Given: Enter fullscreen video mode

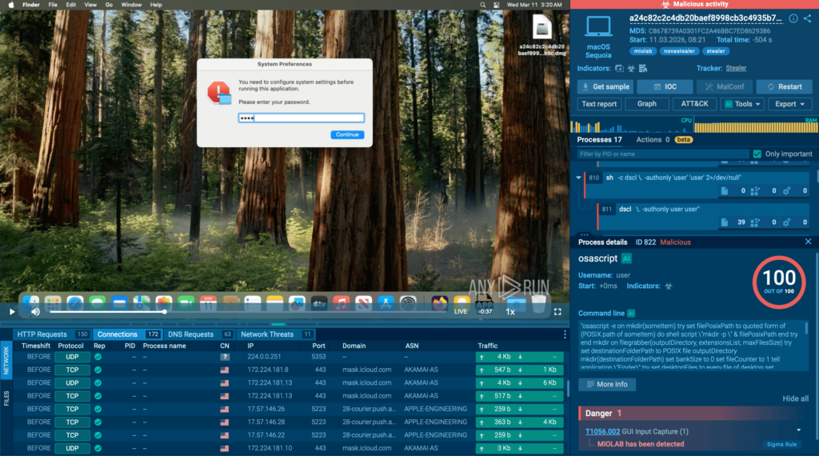Looking at the screenshot, I should 557,312.
